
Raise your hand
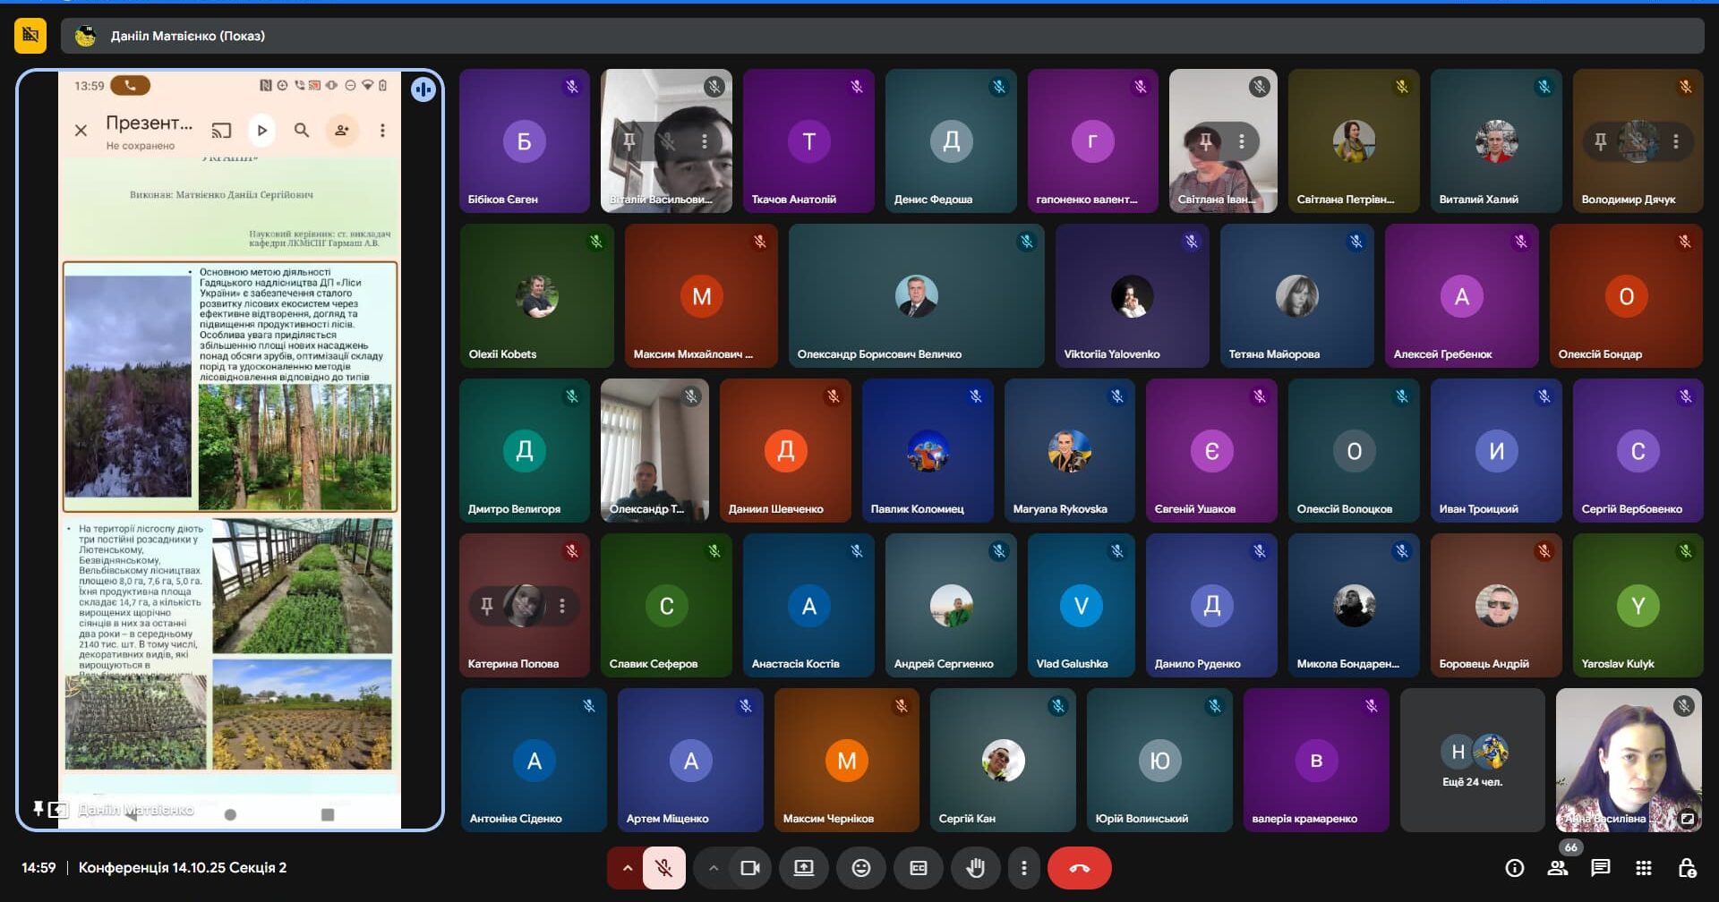pos(975,868)
